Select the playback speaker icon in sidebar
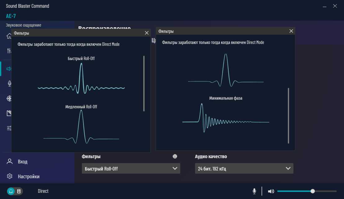 coord(9,69)
